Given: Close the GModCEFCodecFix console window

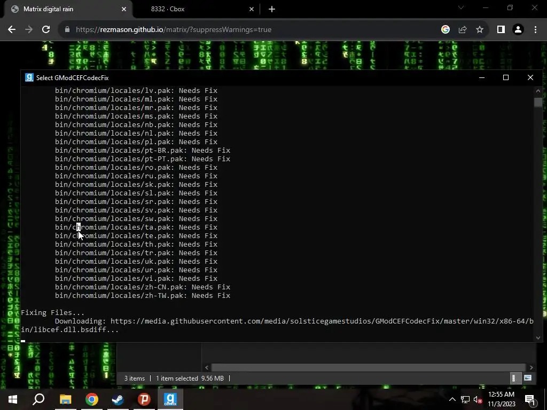Looking at the screenshot, I should (530, 77).
